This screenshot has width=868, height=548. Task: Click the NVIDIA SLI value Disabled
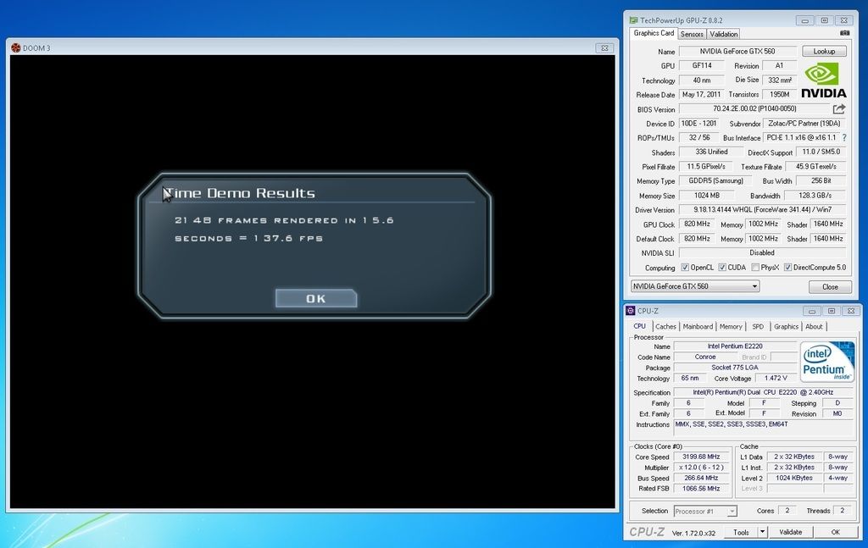pos(762,252)
